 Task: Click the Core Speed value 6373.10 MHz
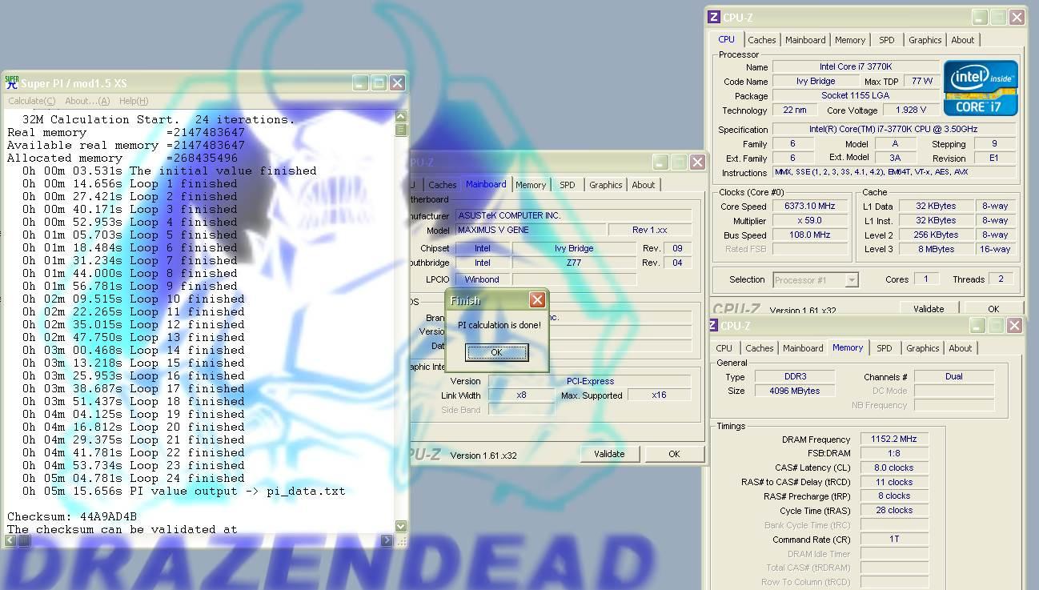(810, 207)
